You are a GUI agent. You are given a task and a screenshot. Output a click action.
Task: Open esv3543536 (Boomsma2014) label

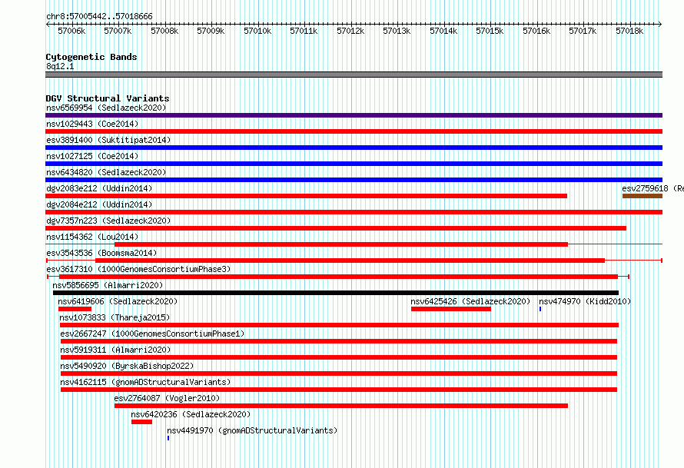pos(101,253)
